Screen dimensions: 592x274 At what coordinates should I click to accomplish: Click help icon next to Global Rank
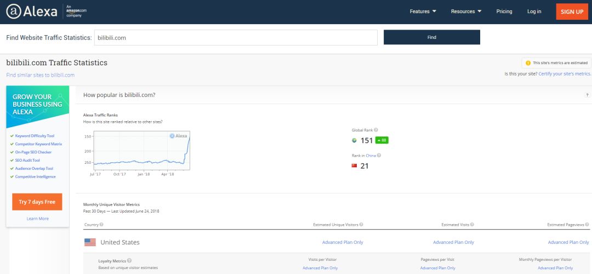tap(376, 130)
